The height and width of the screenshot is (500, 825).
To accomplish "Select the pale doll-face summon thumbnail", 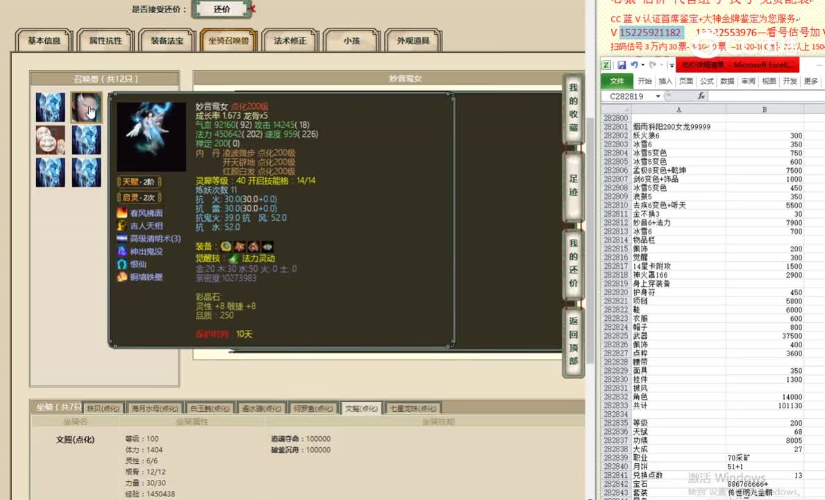I will 51,140.
